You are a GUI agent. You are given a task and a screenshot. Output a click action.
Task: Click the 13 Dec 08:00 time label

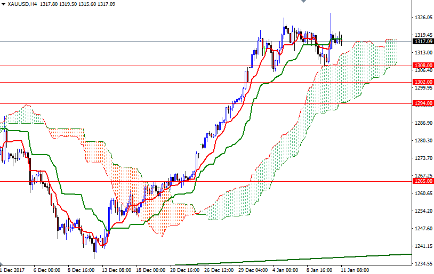pyautogui.click(x=117, y=270)
